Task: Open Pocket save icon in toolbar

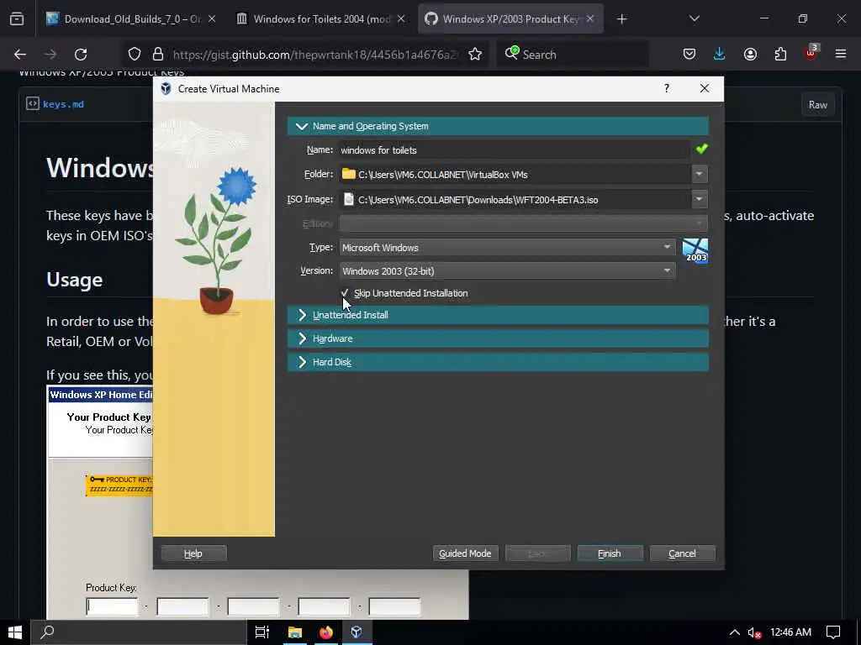Action: tap(689, 55)
